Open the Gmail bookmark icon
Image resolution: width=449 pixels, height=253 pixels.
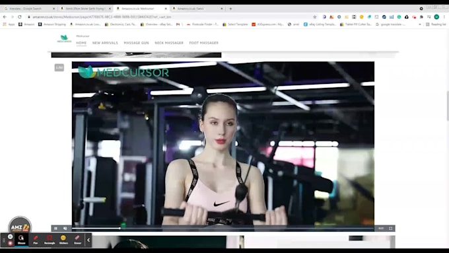[x=178, y=24]
